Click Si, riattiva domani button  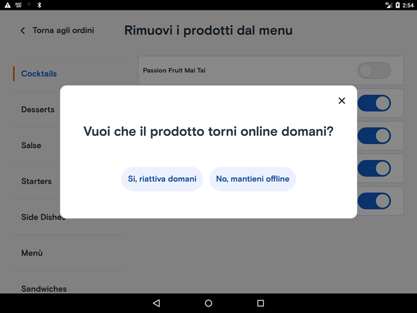click(162, 179)
